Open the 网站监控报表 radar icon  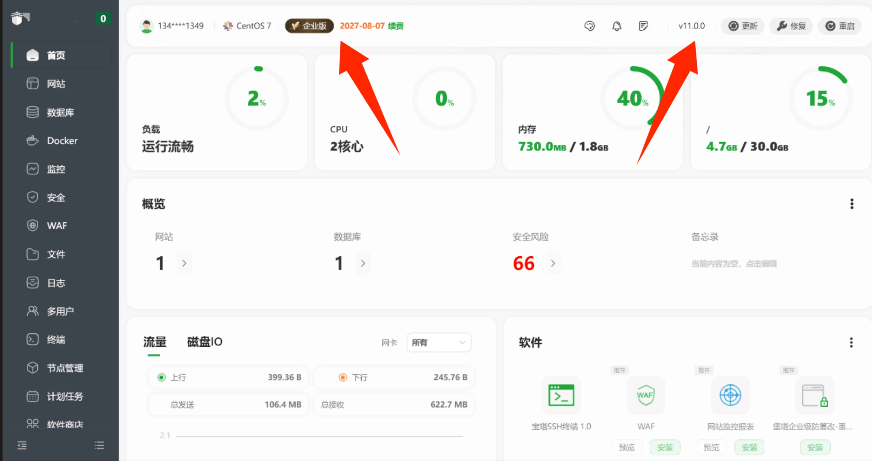tap(730, 395)
